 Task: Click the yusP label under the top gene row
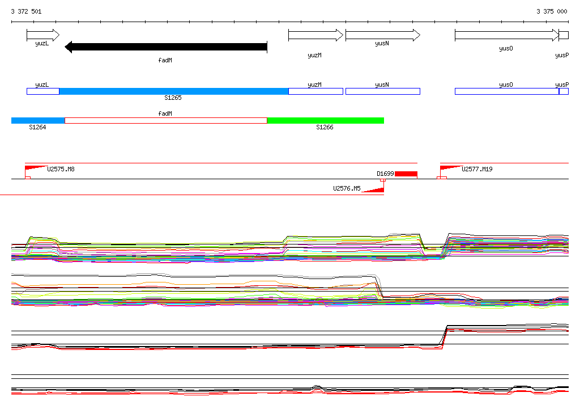(x=562, y=56)
